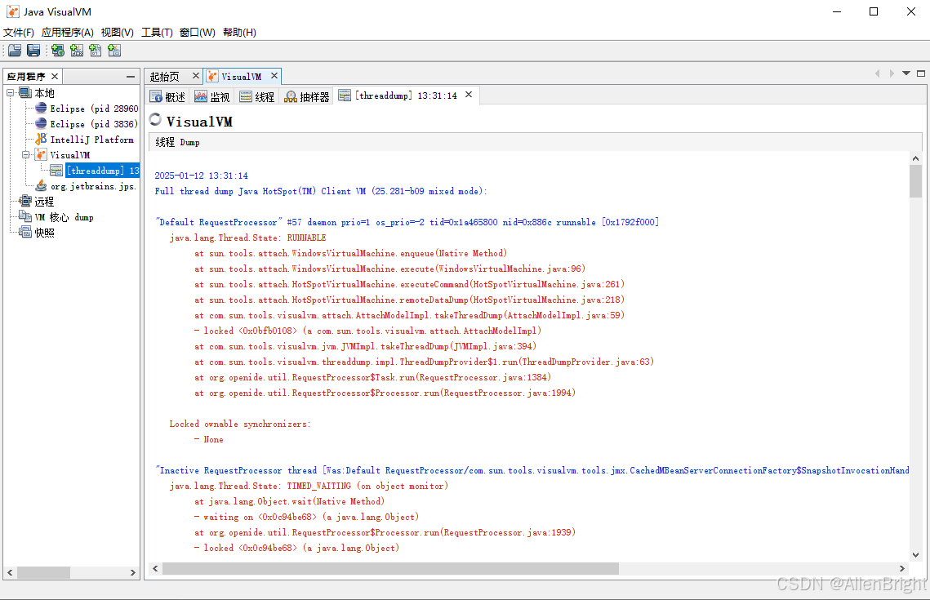Switch to the 监视 tab
The height and width of the screenshot is (600, 930).
pyautogui.click(x=212, y=96)
